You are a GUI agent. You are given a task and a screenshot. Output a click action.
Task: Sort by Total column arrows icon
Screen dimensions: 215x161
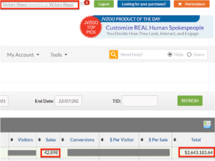coord(175,140)
